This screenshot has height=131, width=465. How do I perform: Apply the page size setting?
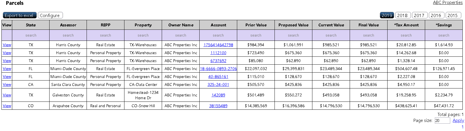point(458,121)
